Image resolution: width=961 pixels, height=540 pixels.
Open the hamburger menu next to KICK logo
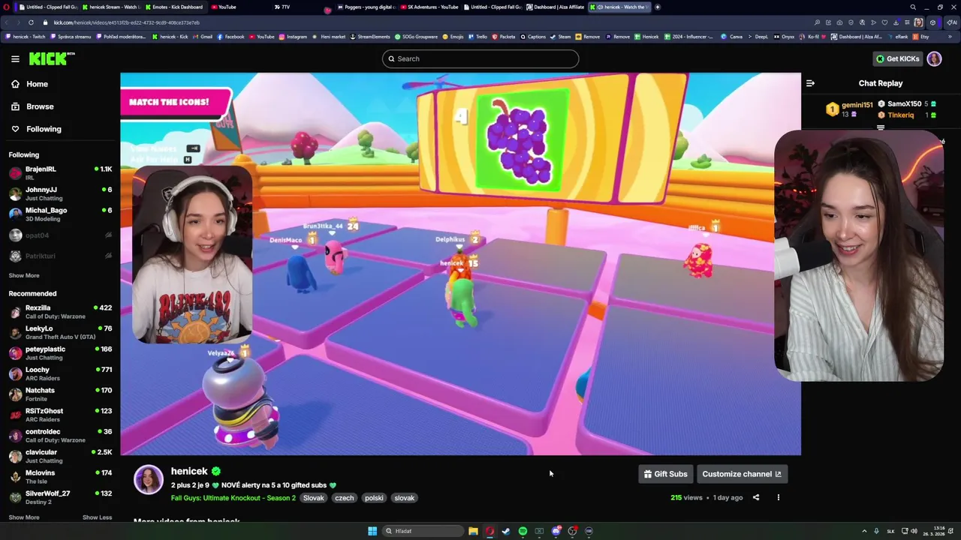(x=15, y=58)
